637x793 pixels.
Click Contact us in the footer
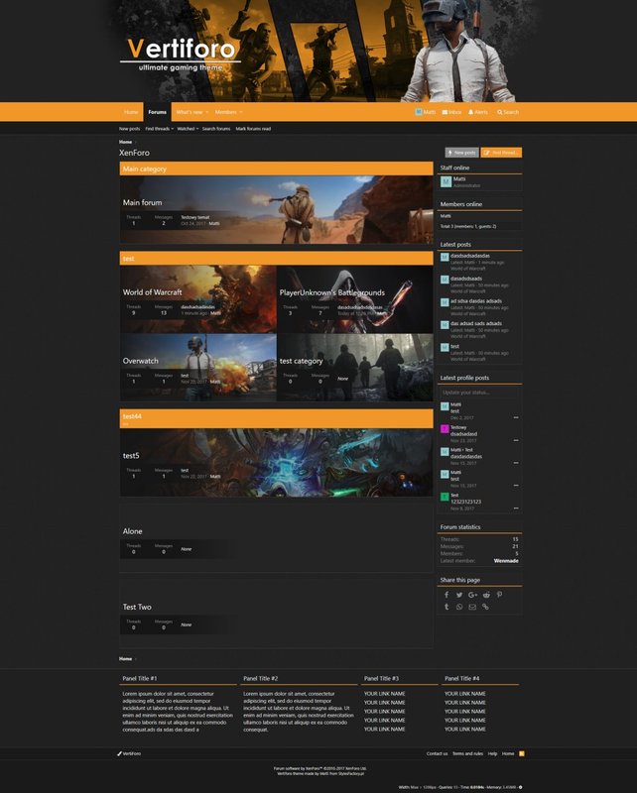[x=437, y=753]
